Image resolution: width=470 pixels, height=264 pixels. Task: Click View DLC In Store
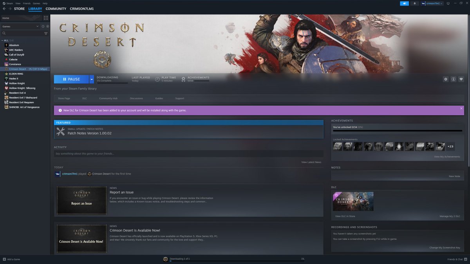tap(345, 216)
